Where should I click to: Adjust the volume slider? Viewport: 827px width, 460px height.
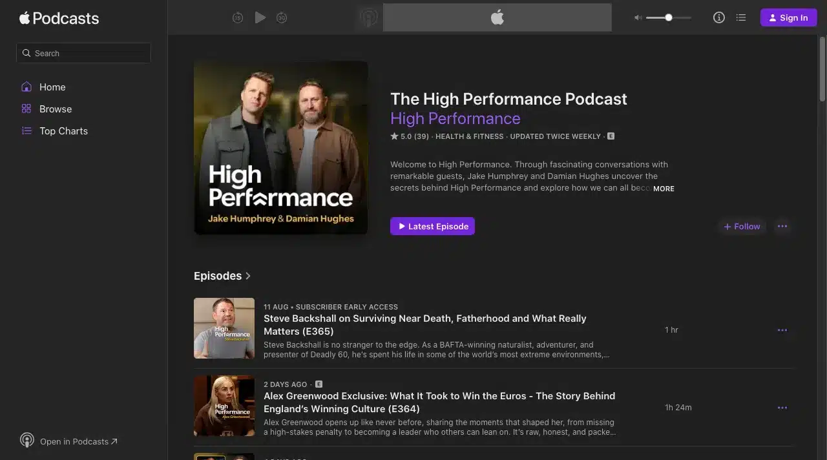click(x=669, y=17)
